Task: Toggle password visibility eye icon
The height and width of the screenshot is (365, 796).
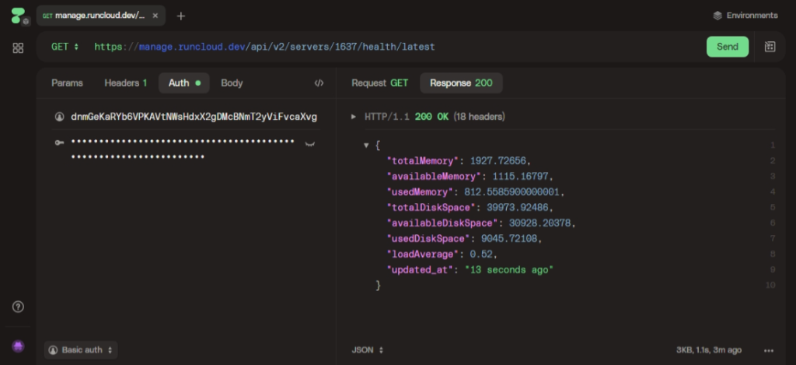Action: click(309, 143)
